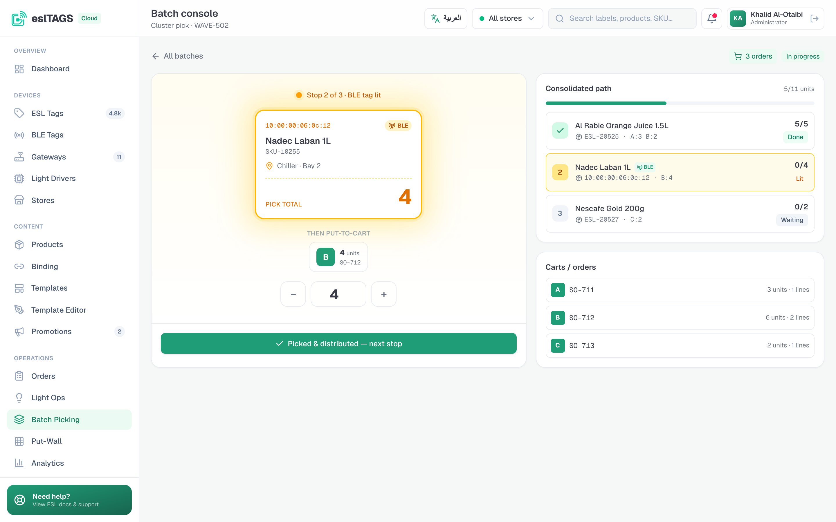Screen dimensions: 836x522
Task: Click the stop number 2 badge
Action: 560,172
